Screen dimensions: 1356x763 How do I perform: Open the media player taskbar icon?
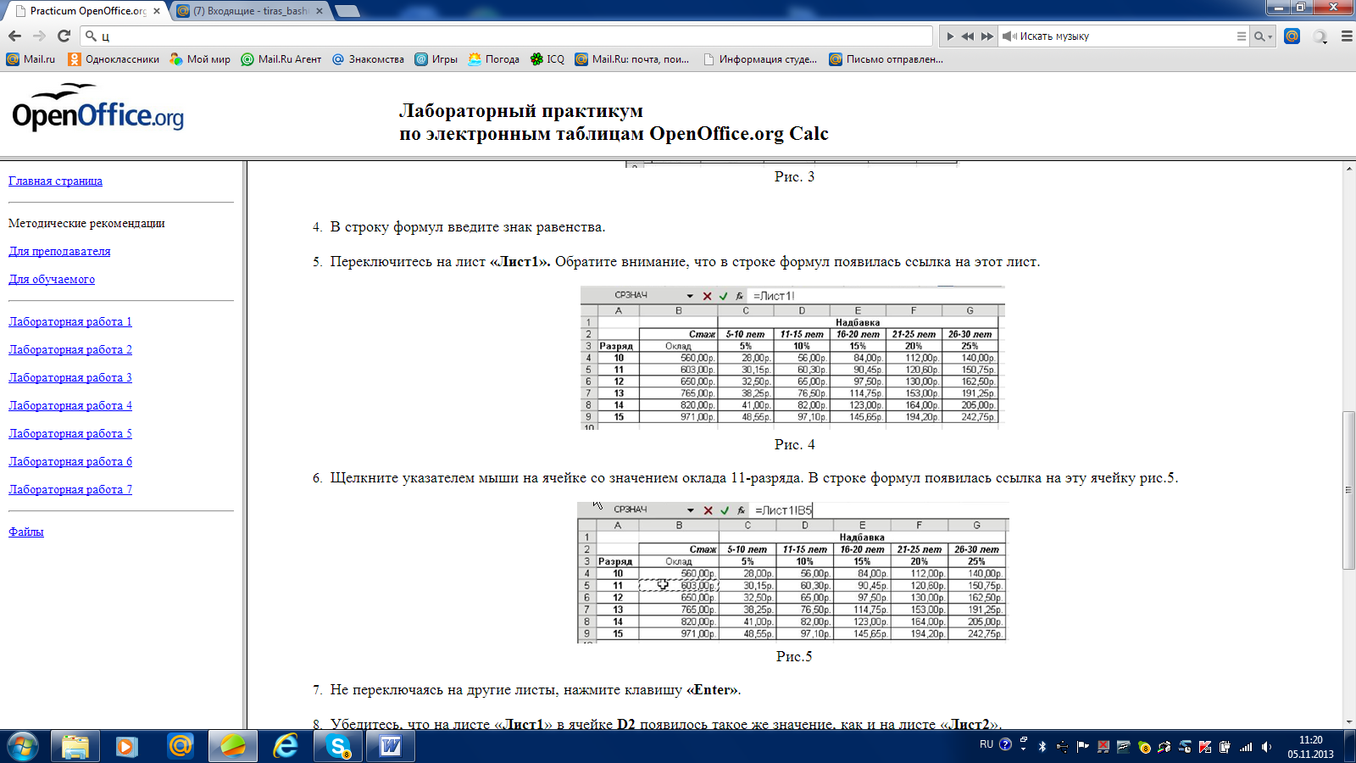[127, 747]
